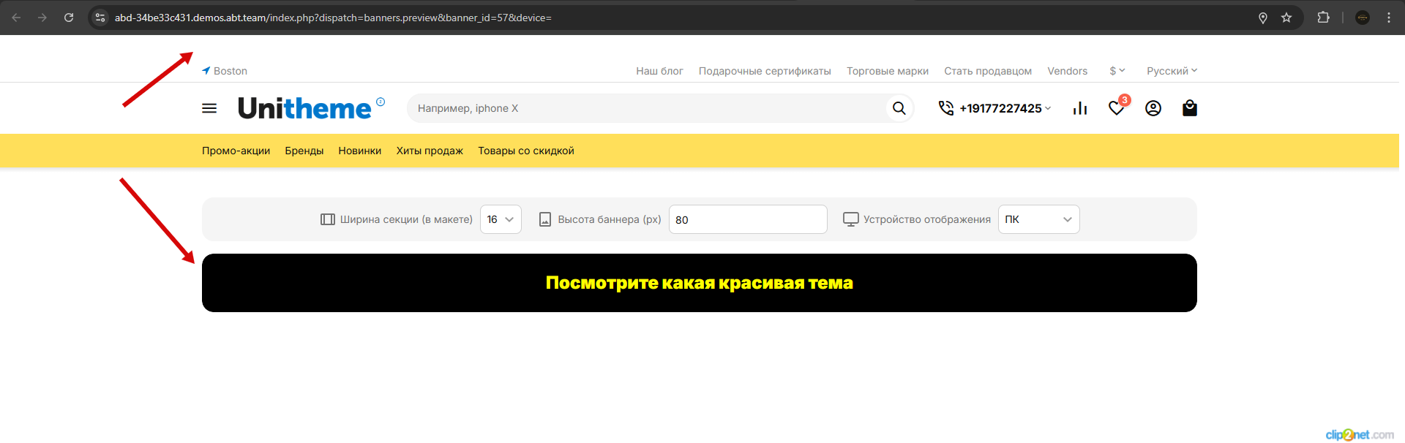Open the browser extensions puzzle icon
1405x443 pixels.
point(1323,18)
